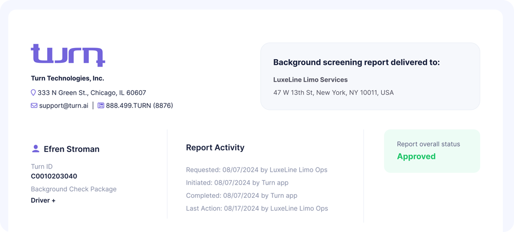Click the envelope email icon

pos(34,106)
